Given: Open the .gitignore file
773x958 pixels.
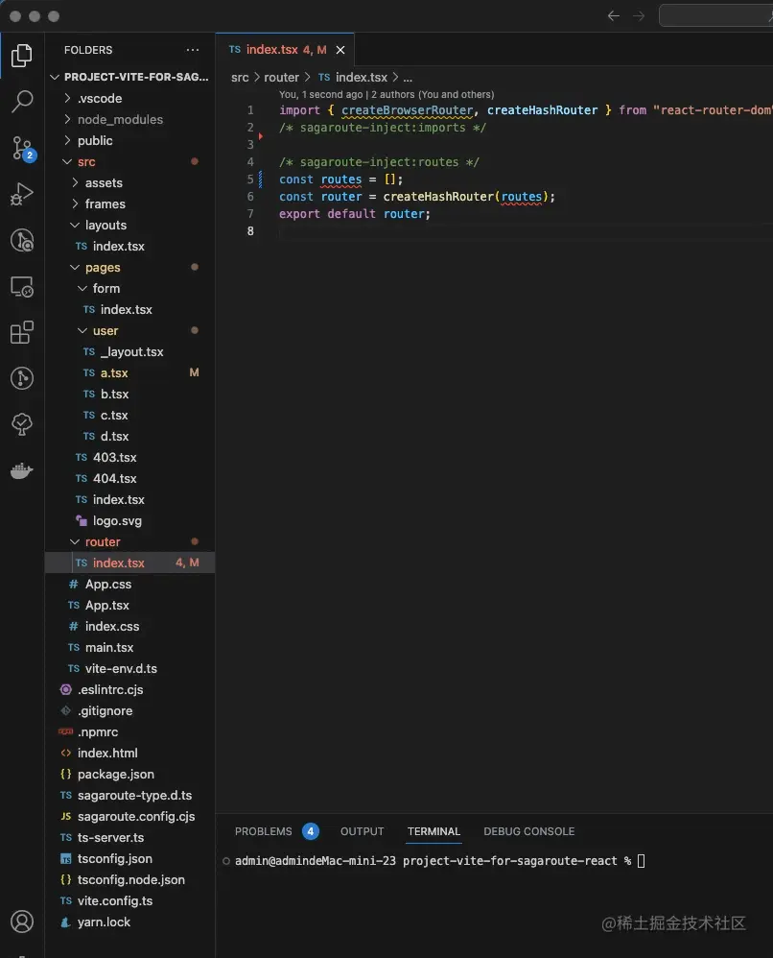Looking at the screenshot, I should [x=130, y=711].
